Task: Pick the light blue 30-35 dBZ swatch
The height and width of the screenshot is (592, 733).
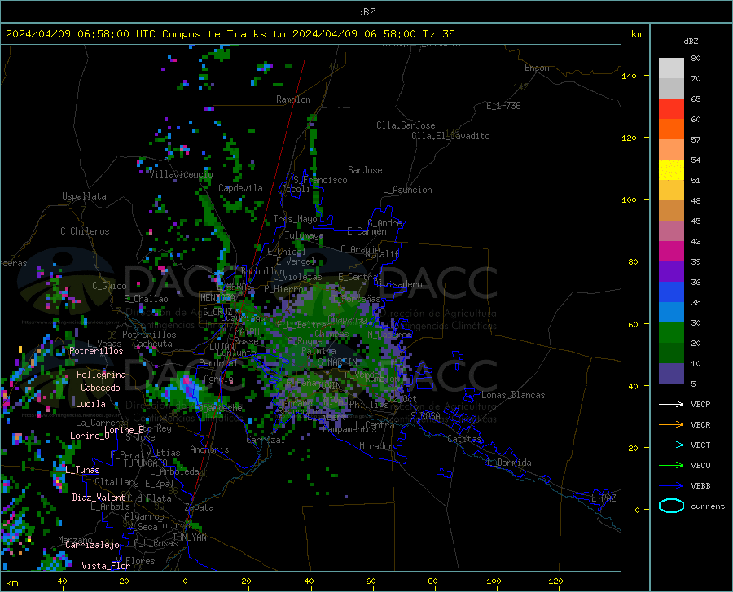Action: pos(671,313)
